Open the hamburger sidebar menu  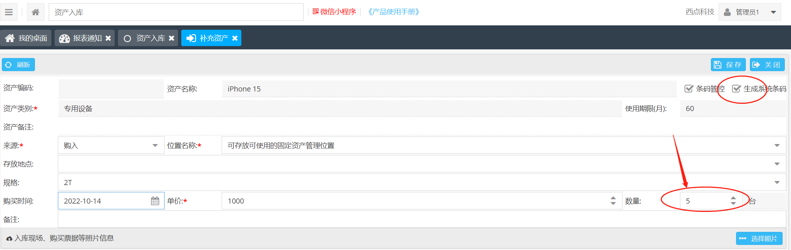coord(9,12)
